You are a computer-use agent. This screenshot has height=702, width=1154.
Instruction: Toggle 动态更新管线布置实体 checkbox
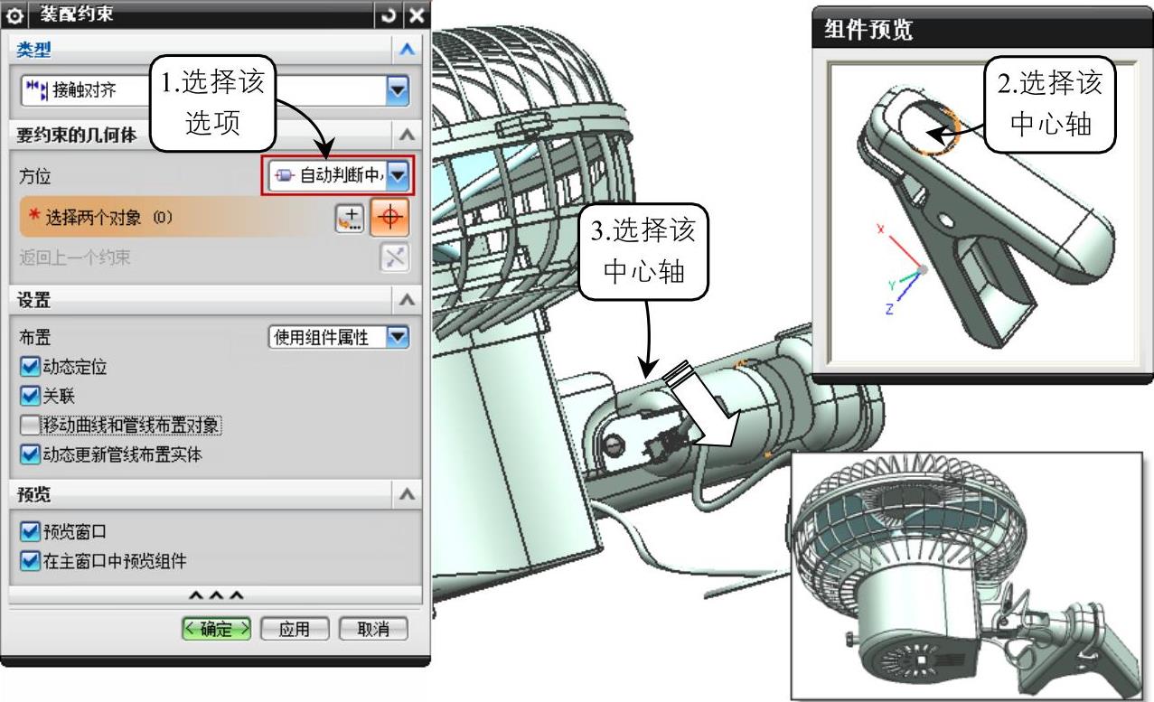click(x=31, y=454)
